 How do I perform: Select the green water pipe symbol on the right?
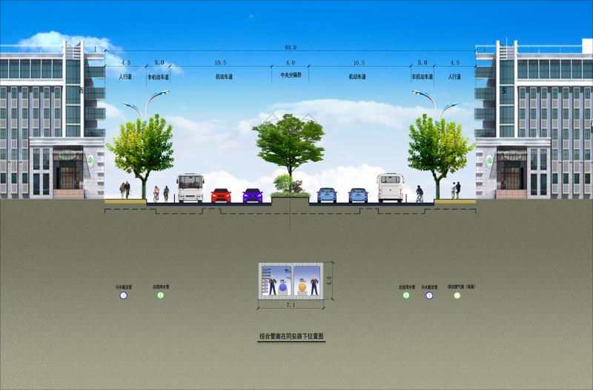(x=405, y=295)
